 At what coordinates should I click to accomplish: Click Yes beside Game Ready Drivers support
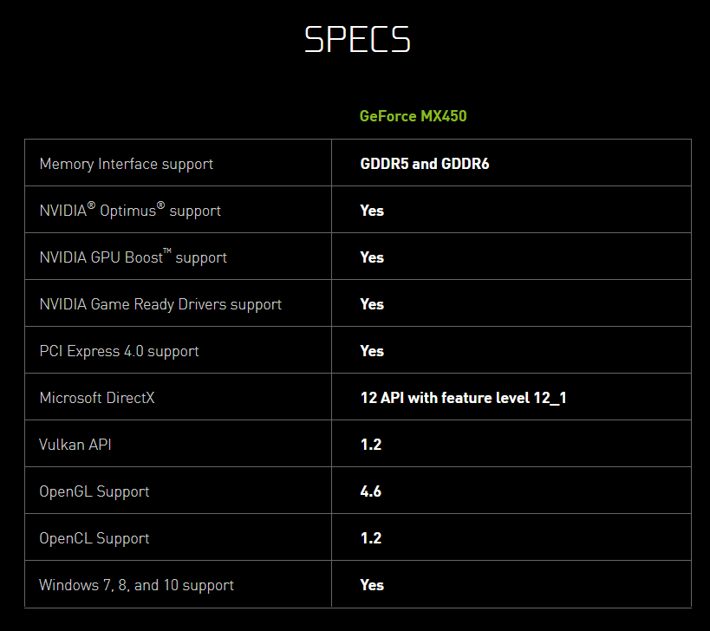(372, 304)
